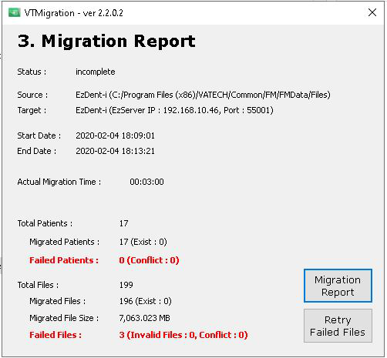
Task: Click the Source path text for EzDent-i
Action: (203, 95)
